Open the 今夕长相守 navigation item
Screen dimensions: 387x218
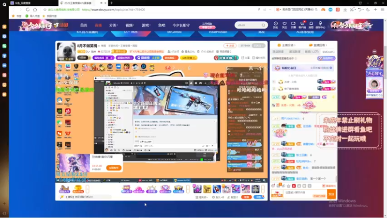click(181, 25)
